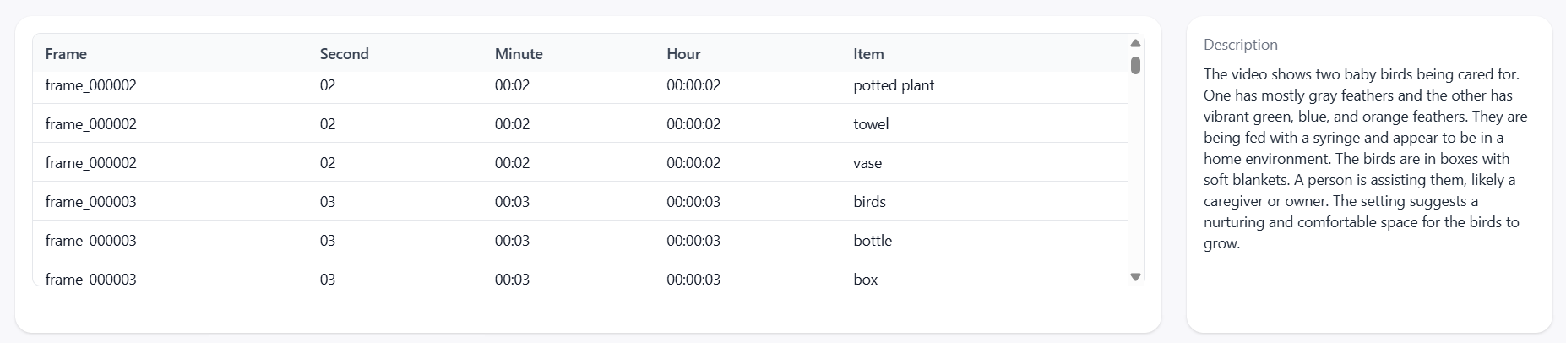Click the scroll up arrow of the table
Viewport: 1566px width, 343px height.
coord(1135,43)
